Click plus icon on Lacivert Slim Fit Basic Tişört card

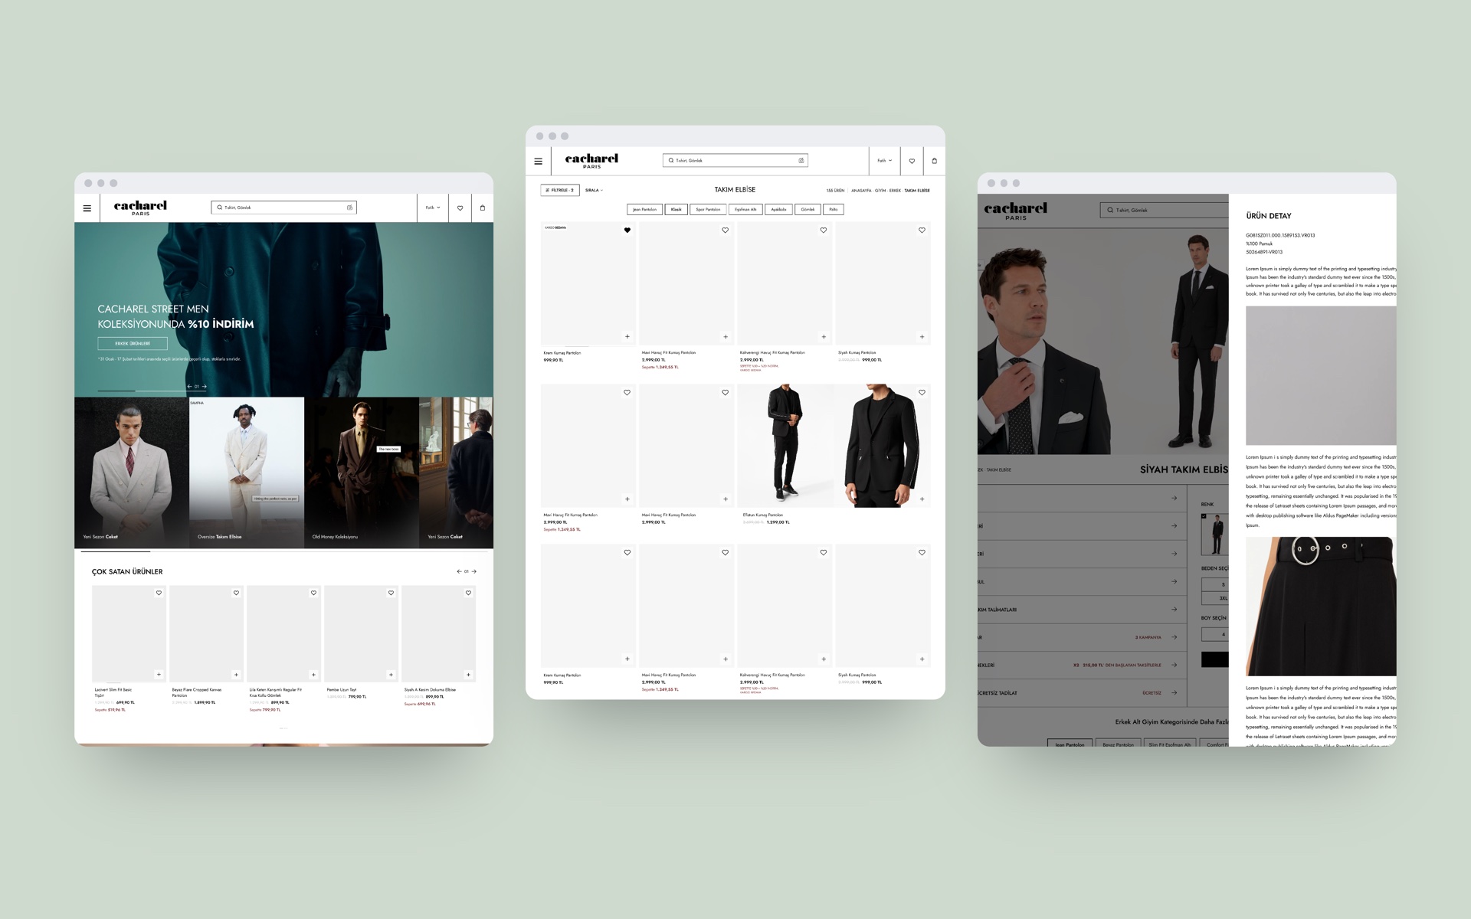pos(159,675)
